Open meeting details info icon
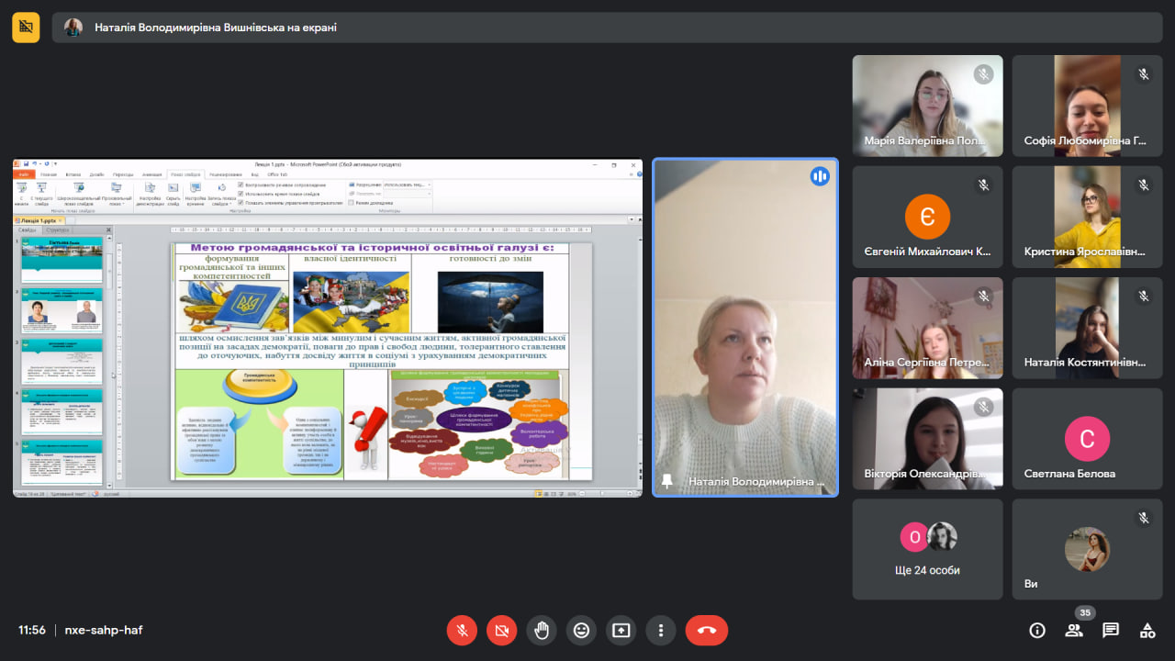This screenshot has height=661, width=1175. click(x=1037, y=631)
